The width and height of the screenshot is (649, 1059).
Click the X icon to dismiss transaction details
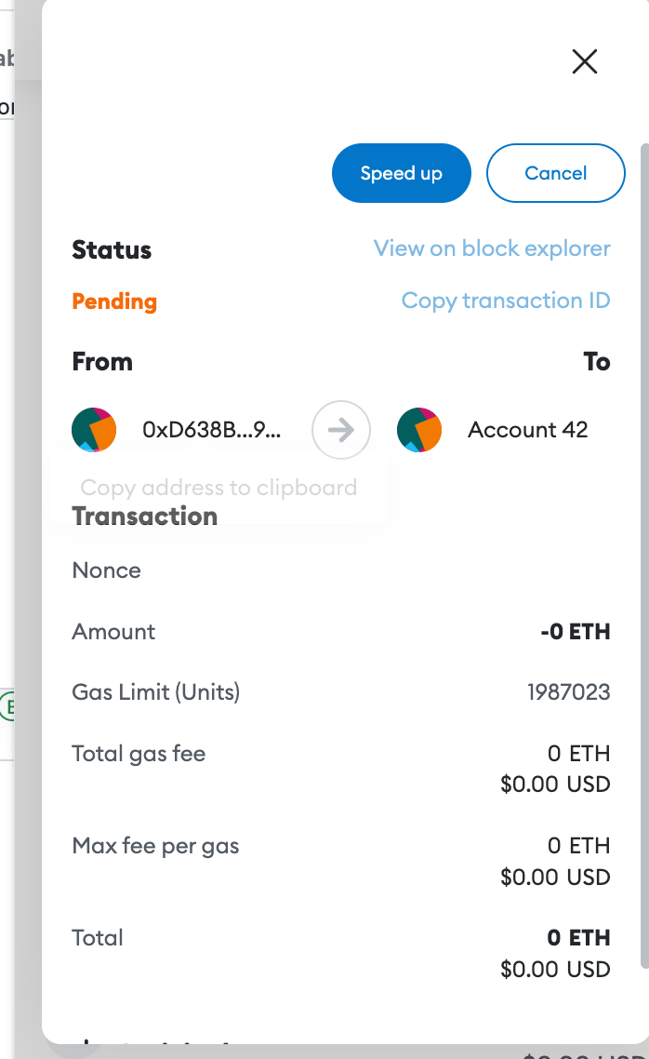[x=584, y=61]
